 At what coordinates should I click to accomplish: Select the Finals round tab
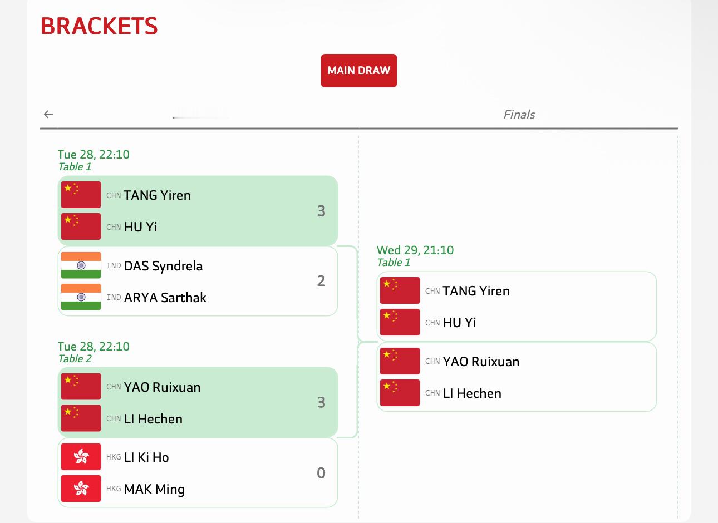(519, 115)
